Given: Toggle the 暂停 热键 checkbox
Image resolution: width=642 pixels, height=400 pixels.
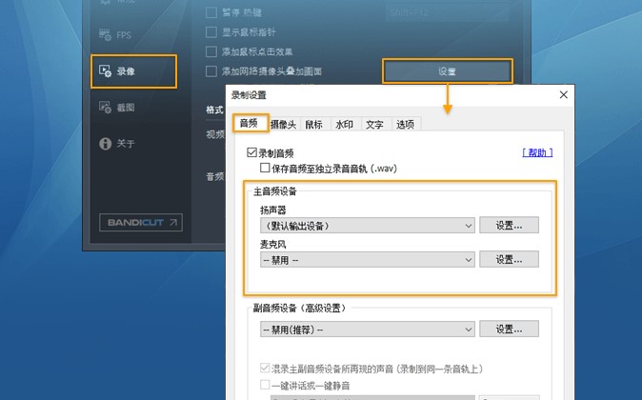Looking at the screenshot, I should coord(211,12).
